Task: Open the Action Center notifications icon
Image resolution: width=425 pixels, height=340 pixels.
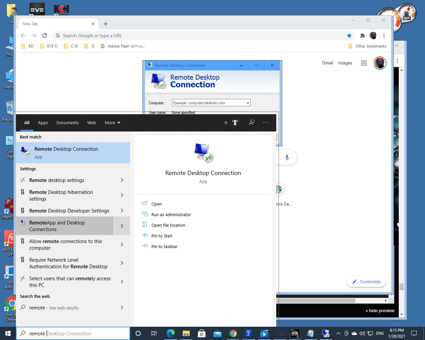Action: click(x=414, y=333)
